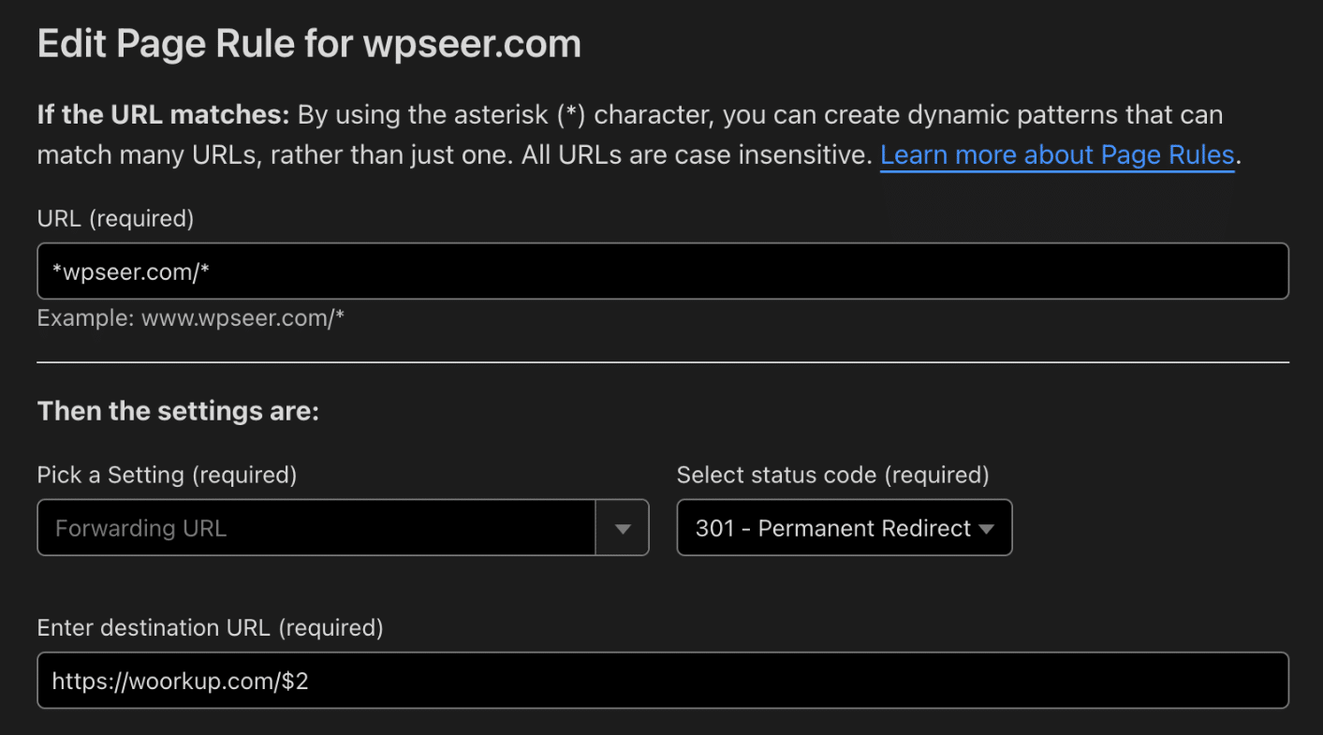1323x735 pixels.
Task: Place cursor in the https://woorkup.com/$2 text
Action: pyautogui.click(x=181, y=681)
